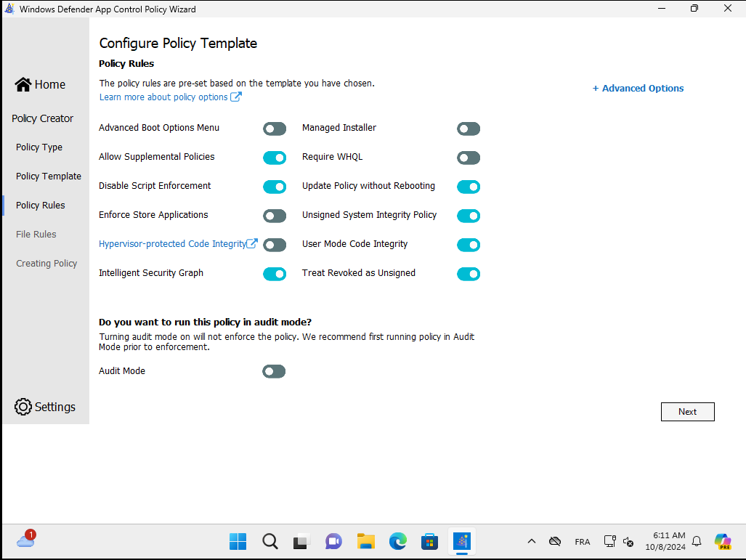Toggle the Require WHQL switch on
Screen dimensions: 746x560
[x=469, y=158]
